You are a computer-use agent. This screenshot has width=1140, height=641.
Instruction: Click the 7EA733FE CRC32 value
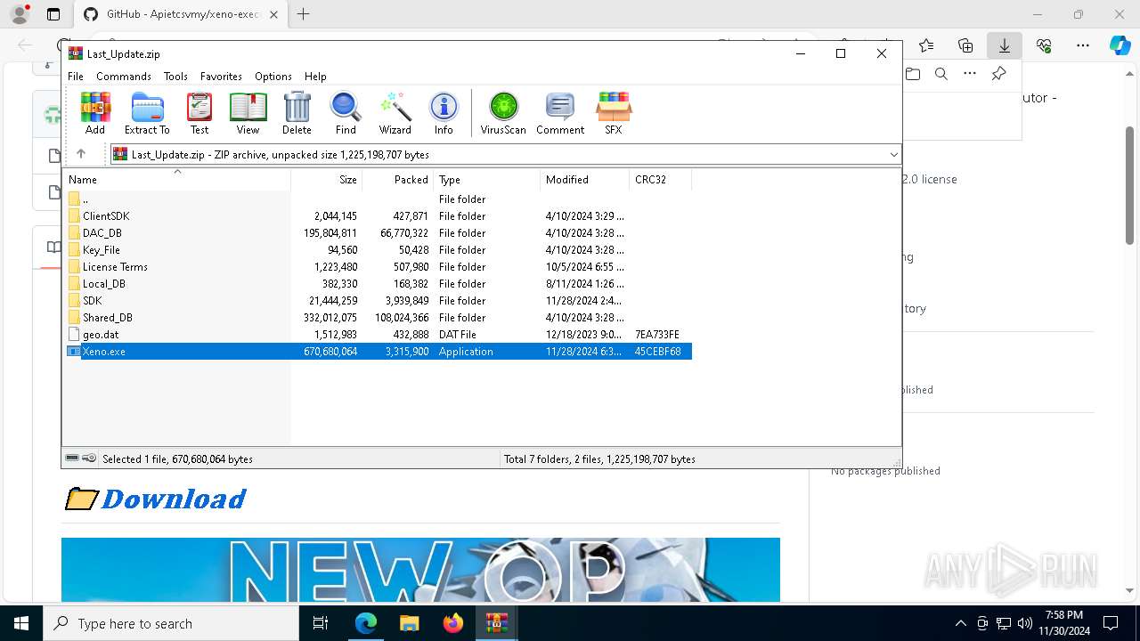657,335
